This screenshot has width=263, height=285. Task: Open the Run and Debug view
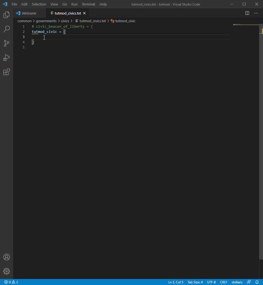(7, 58)
